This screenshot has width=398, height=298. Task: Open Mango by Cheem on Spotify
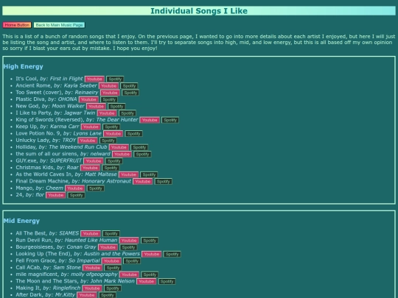(95, 188)
